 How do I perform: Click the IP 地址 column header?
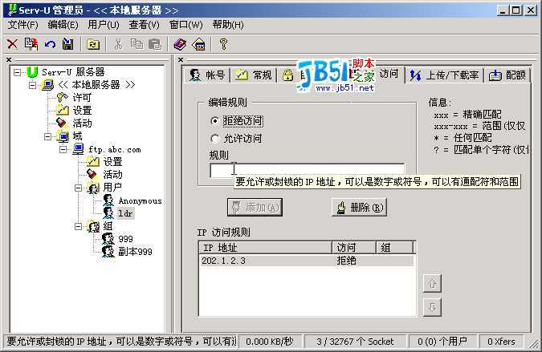(x=266, y=248)
